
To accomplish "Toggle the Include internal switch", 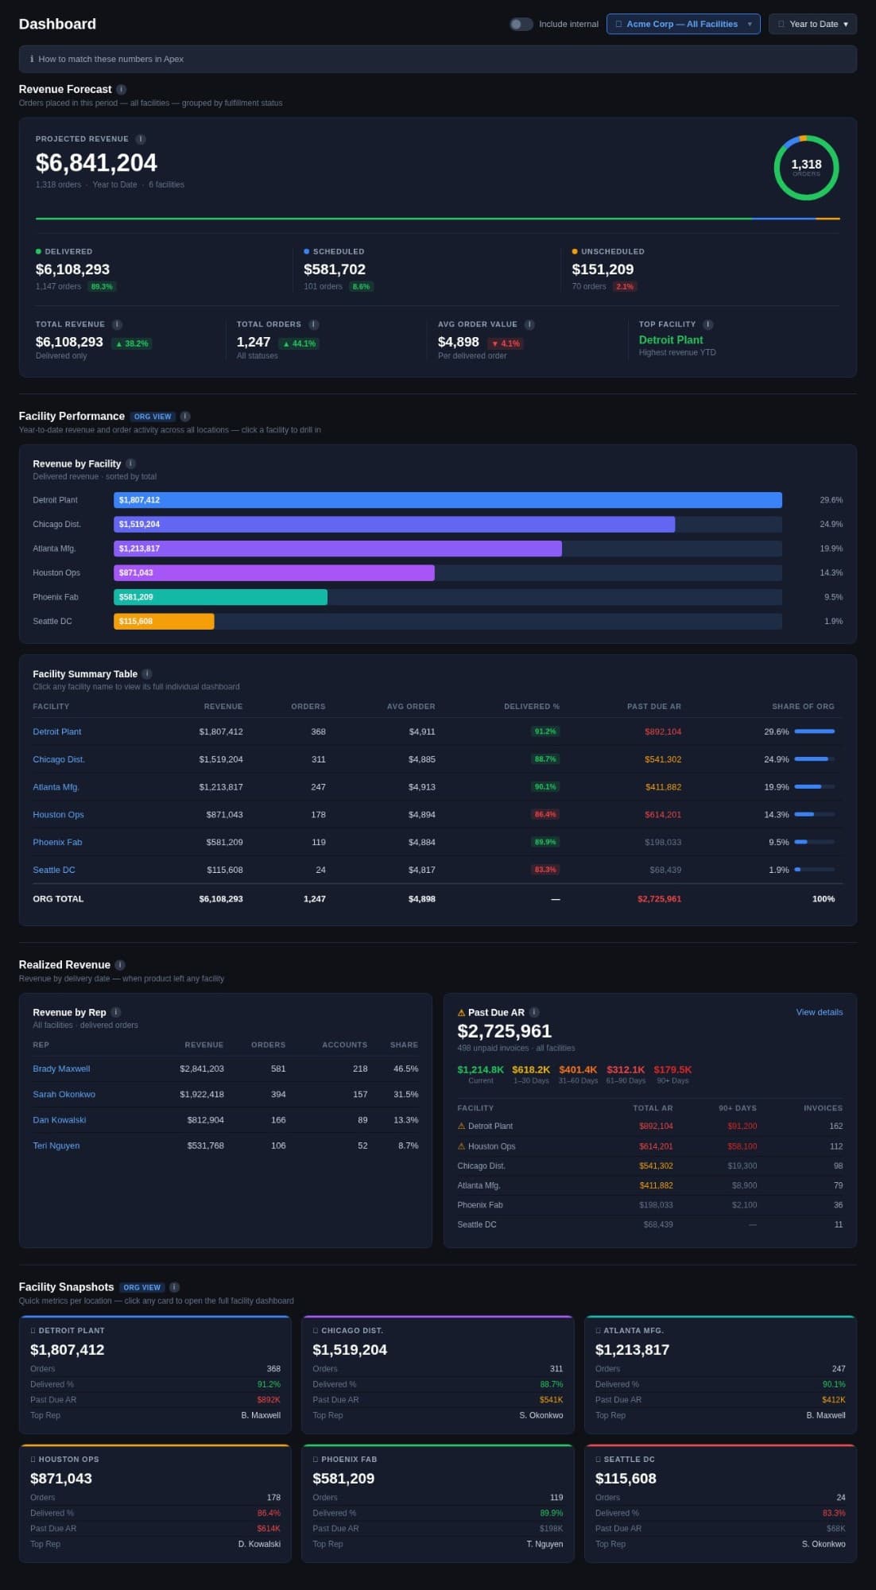I will tap(521, 24).
